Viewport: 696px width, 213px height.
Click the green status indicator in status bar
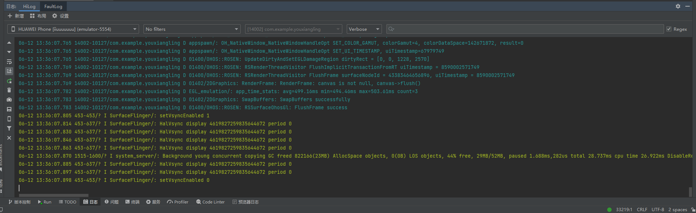[609, 210]
